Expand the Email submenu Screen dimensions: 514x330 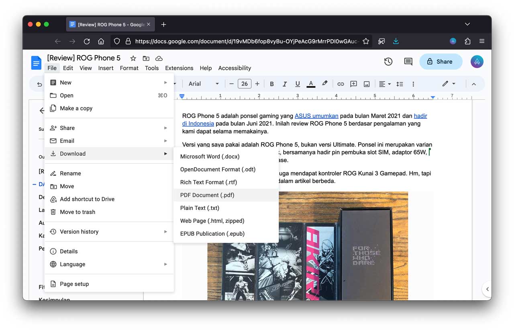(x=109, y=141)
